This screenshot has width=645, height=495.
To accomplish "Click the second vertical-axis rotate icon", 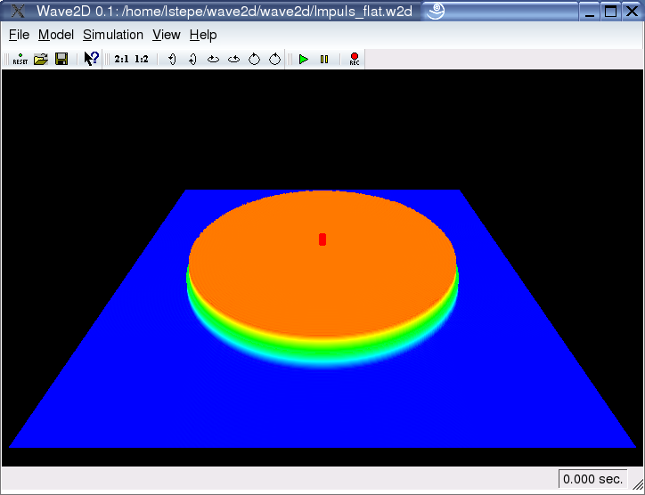I will pyautogui.click(x=192, y=59).
